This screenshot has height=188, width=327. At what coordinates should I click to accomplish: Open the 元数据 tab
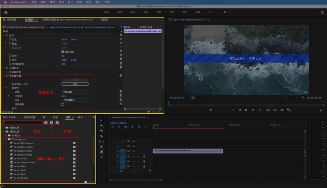pyautogui.click(x=104, y=20)
